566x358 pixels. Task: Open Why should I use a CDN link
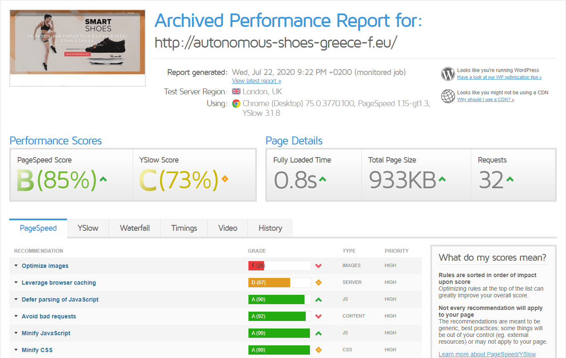(486, 100)
